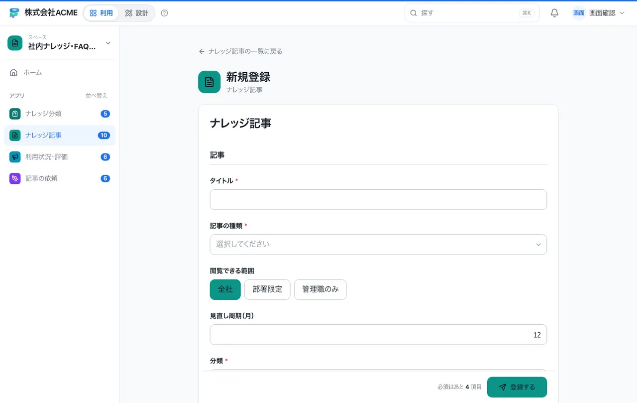Screen dimensions: 637x403
Task: Open the 記事の種類 dropdown
Action: pos(378,245)
